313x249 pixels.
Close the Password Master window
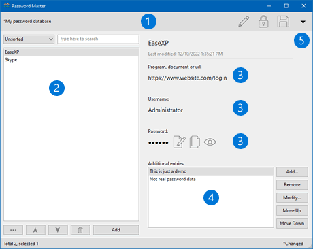[x=303, y=6]
